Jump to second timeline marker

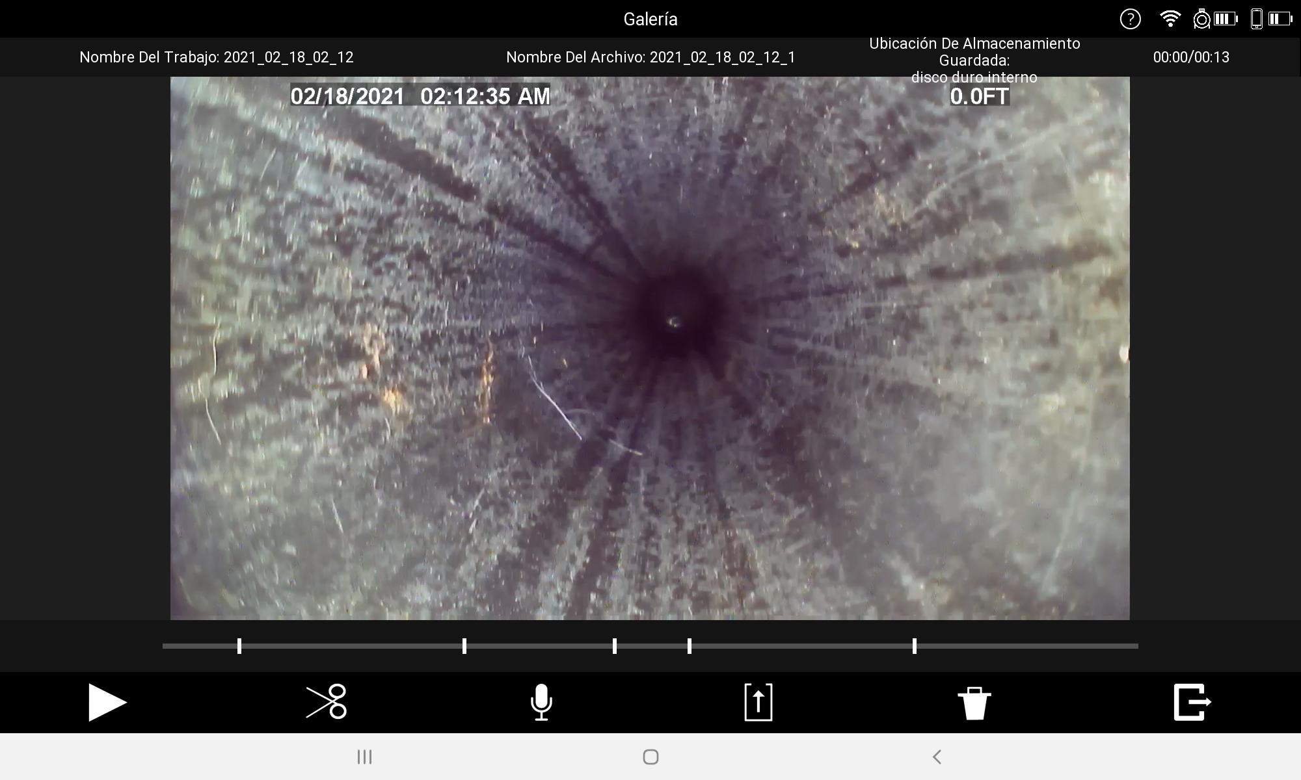(464, 646)
